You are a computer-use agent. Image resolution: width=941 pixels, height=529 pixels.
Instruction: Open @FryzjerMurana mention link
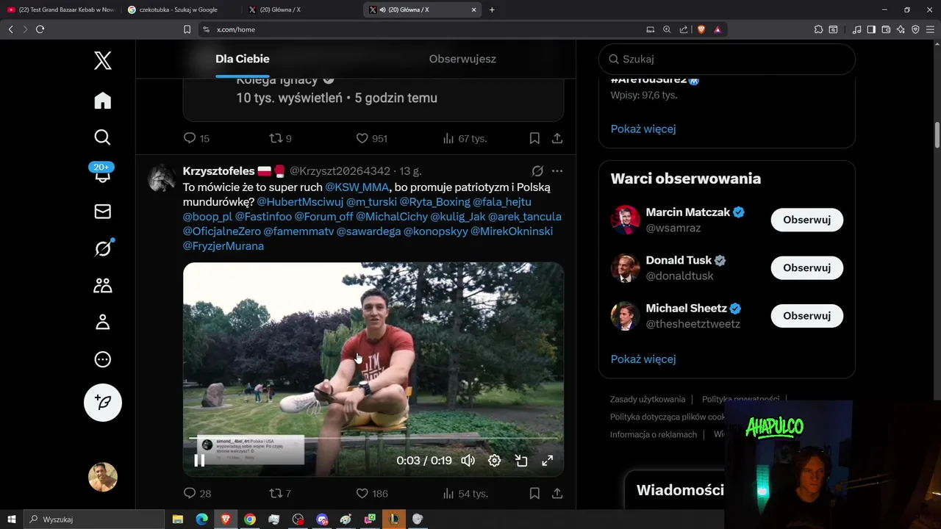coord(223,246)
